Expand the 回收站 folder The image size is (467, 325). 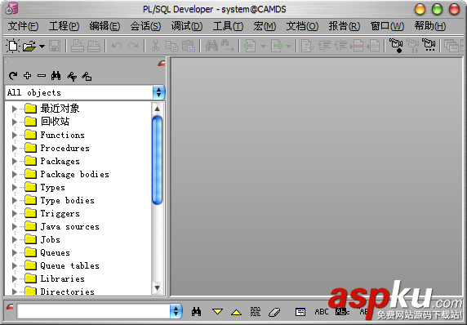point(14,122)
